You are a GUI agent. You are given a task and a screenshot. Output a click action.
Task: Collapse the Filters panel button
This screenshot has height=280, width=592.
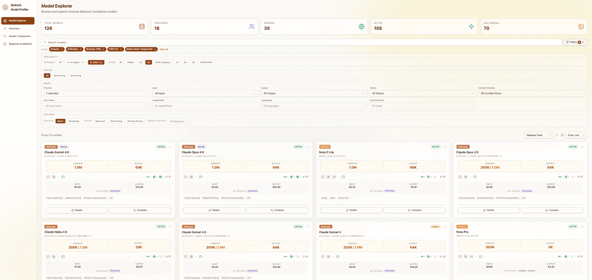point(575,42)
